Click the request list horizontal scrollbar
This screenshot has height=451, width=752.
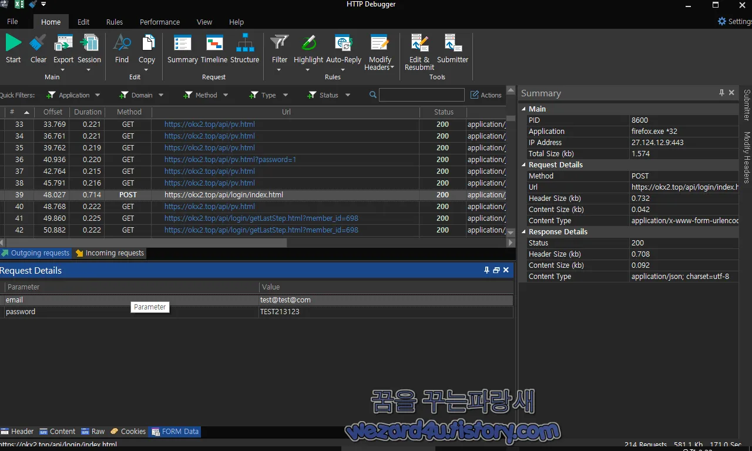point(146,243)
